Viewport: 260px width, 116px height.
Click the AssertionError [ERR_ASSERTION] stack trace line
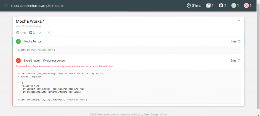(x=60, y=74)
